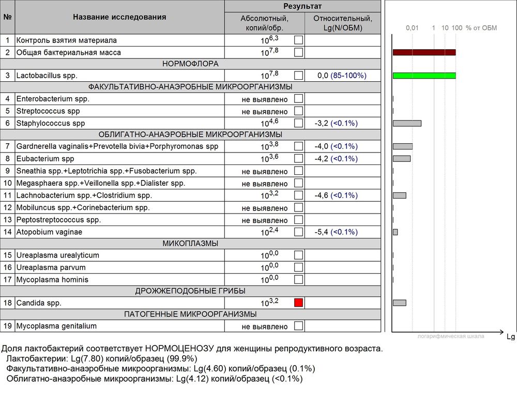Click the НОРМОФЛОРА section header
517x405 pixels.
pos(190,64)
